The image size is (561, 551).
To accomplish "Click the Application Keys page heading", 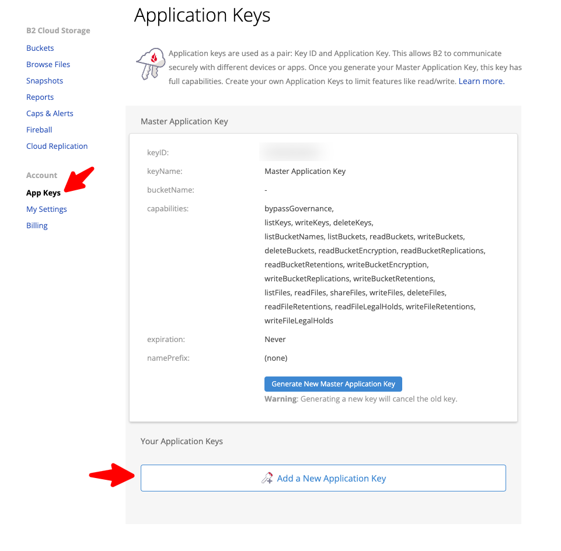I will tap(202, 15).
